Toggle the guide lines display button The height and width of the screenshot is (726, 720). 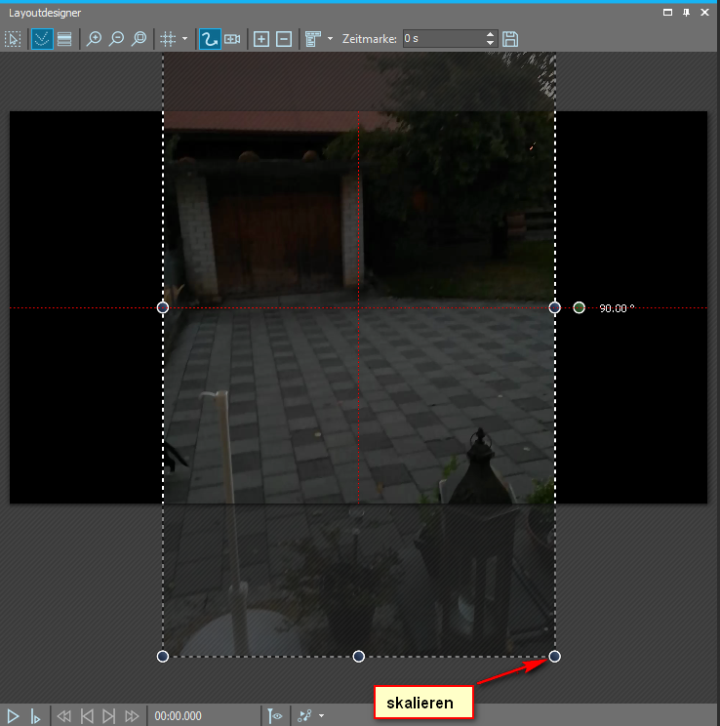(41, 39)
